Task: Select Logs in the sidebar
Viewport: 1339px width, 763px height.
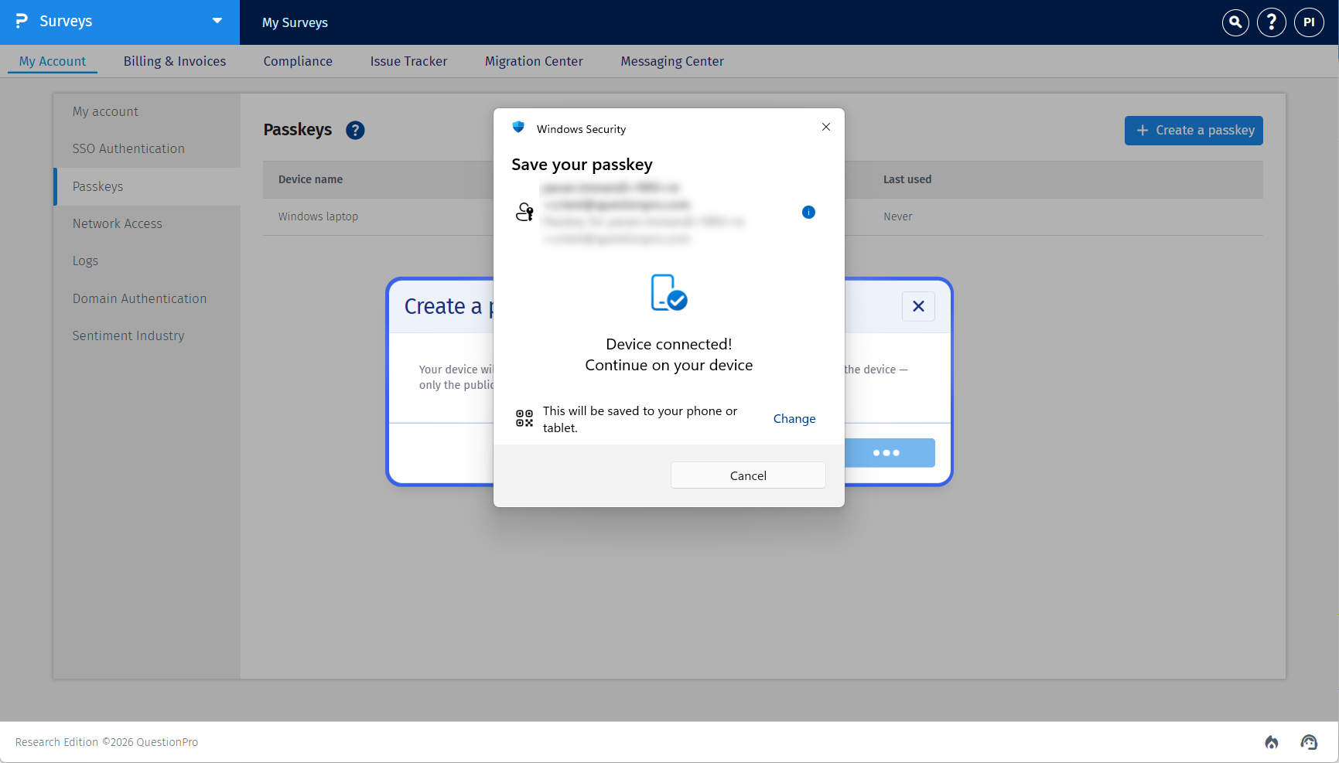Action: pos(147,261)
